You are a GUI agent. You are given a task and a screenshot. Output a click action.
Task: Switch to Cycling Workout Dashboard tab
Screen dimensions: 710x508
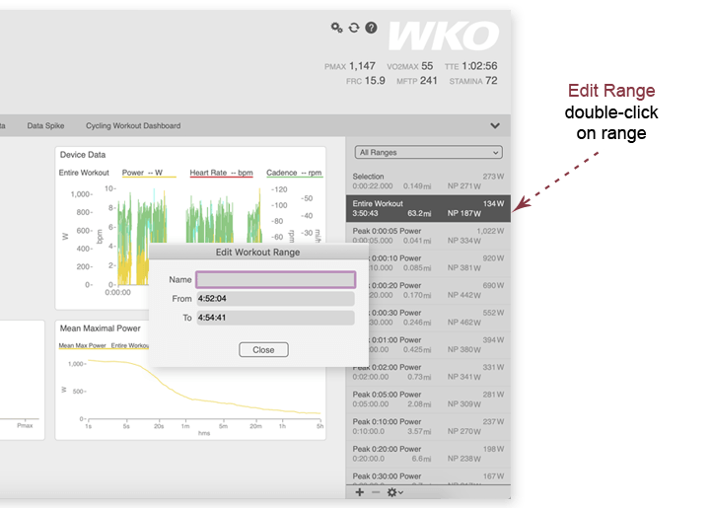(x=133, y=126)
